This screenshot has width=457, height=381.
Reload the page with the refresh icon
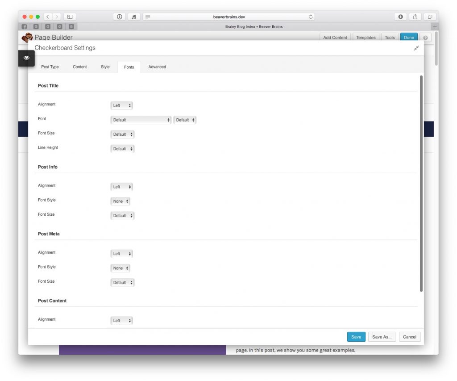tap(311, 17)
